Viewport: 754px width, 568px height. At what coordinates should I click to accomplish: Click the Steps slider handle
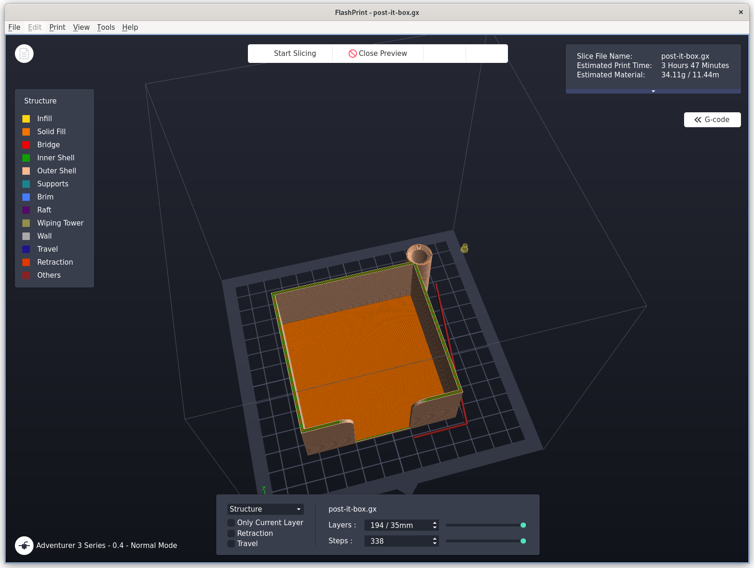523,541
